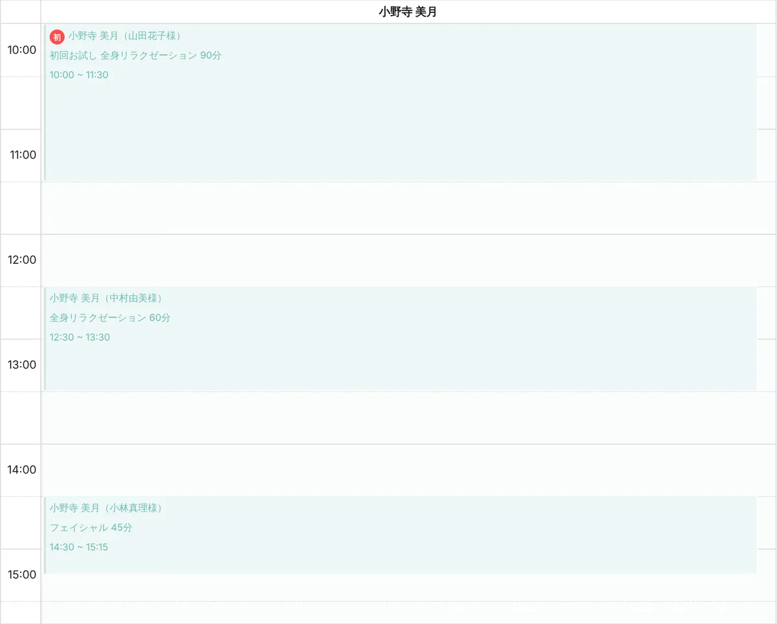Click the 全身リラクゼーション 60分 service text
This screenshot has height=624, width=777.
click(x=110, y=318)
